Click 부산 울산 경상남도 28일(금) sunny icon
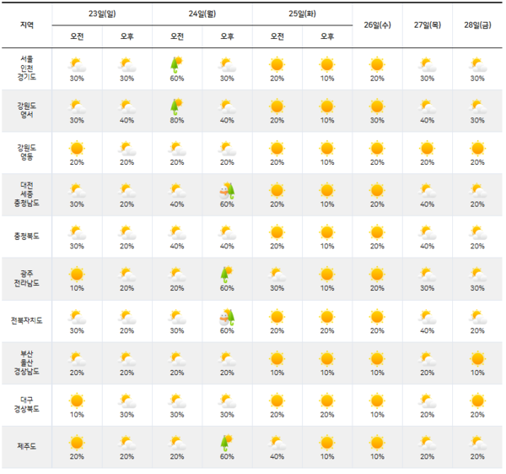 [477, 358]
